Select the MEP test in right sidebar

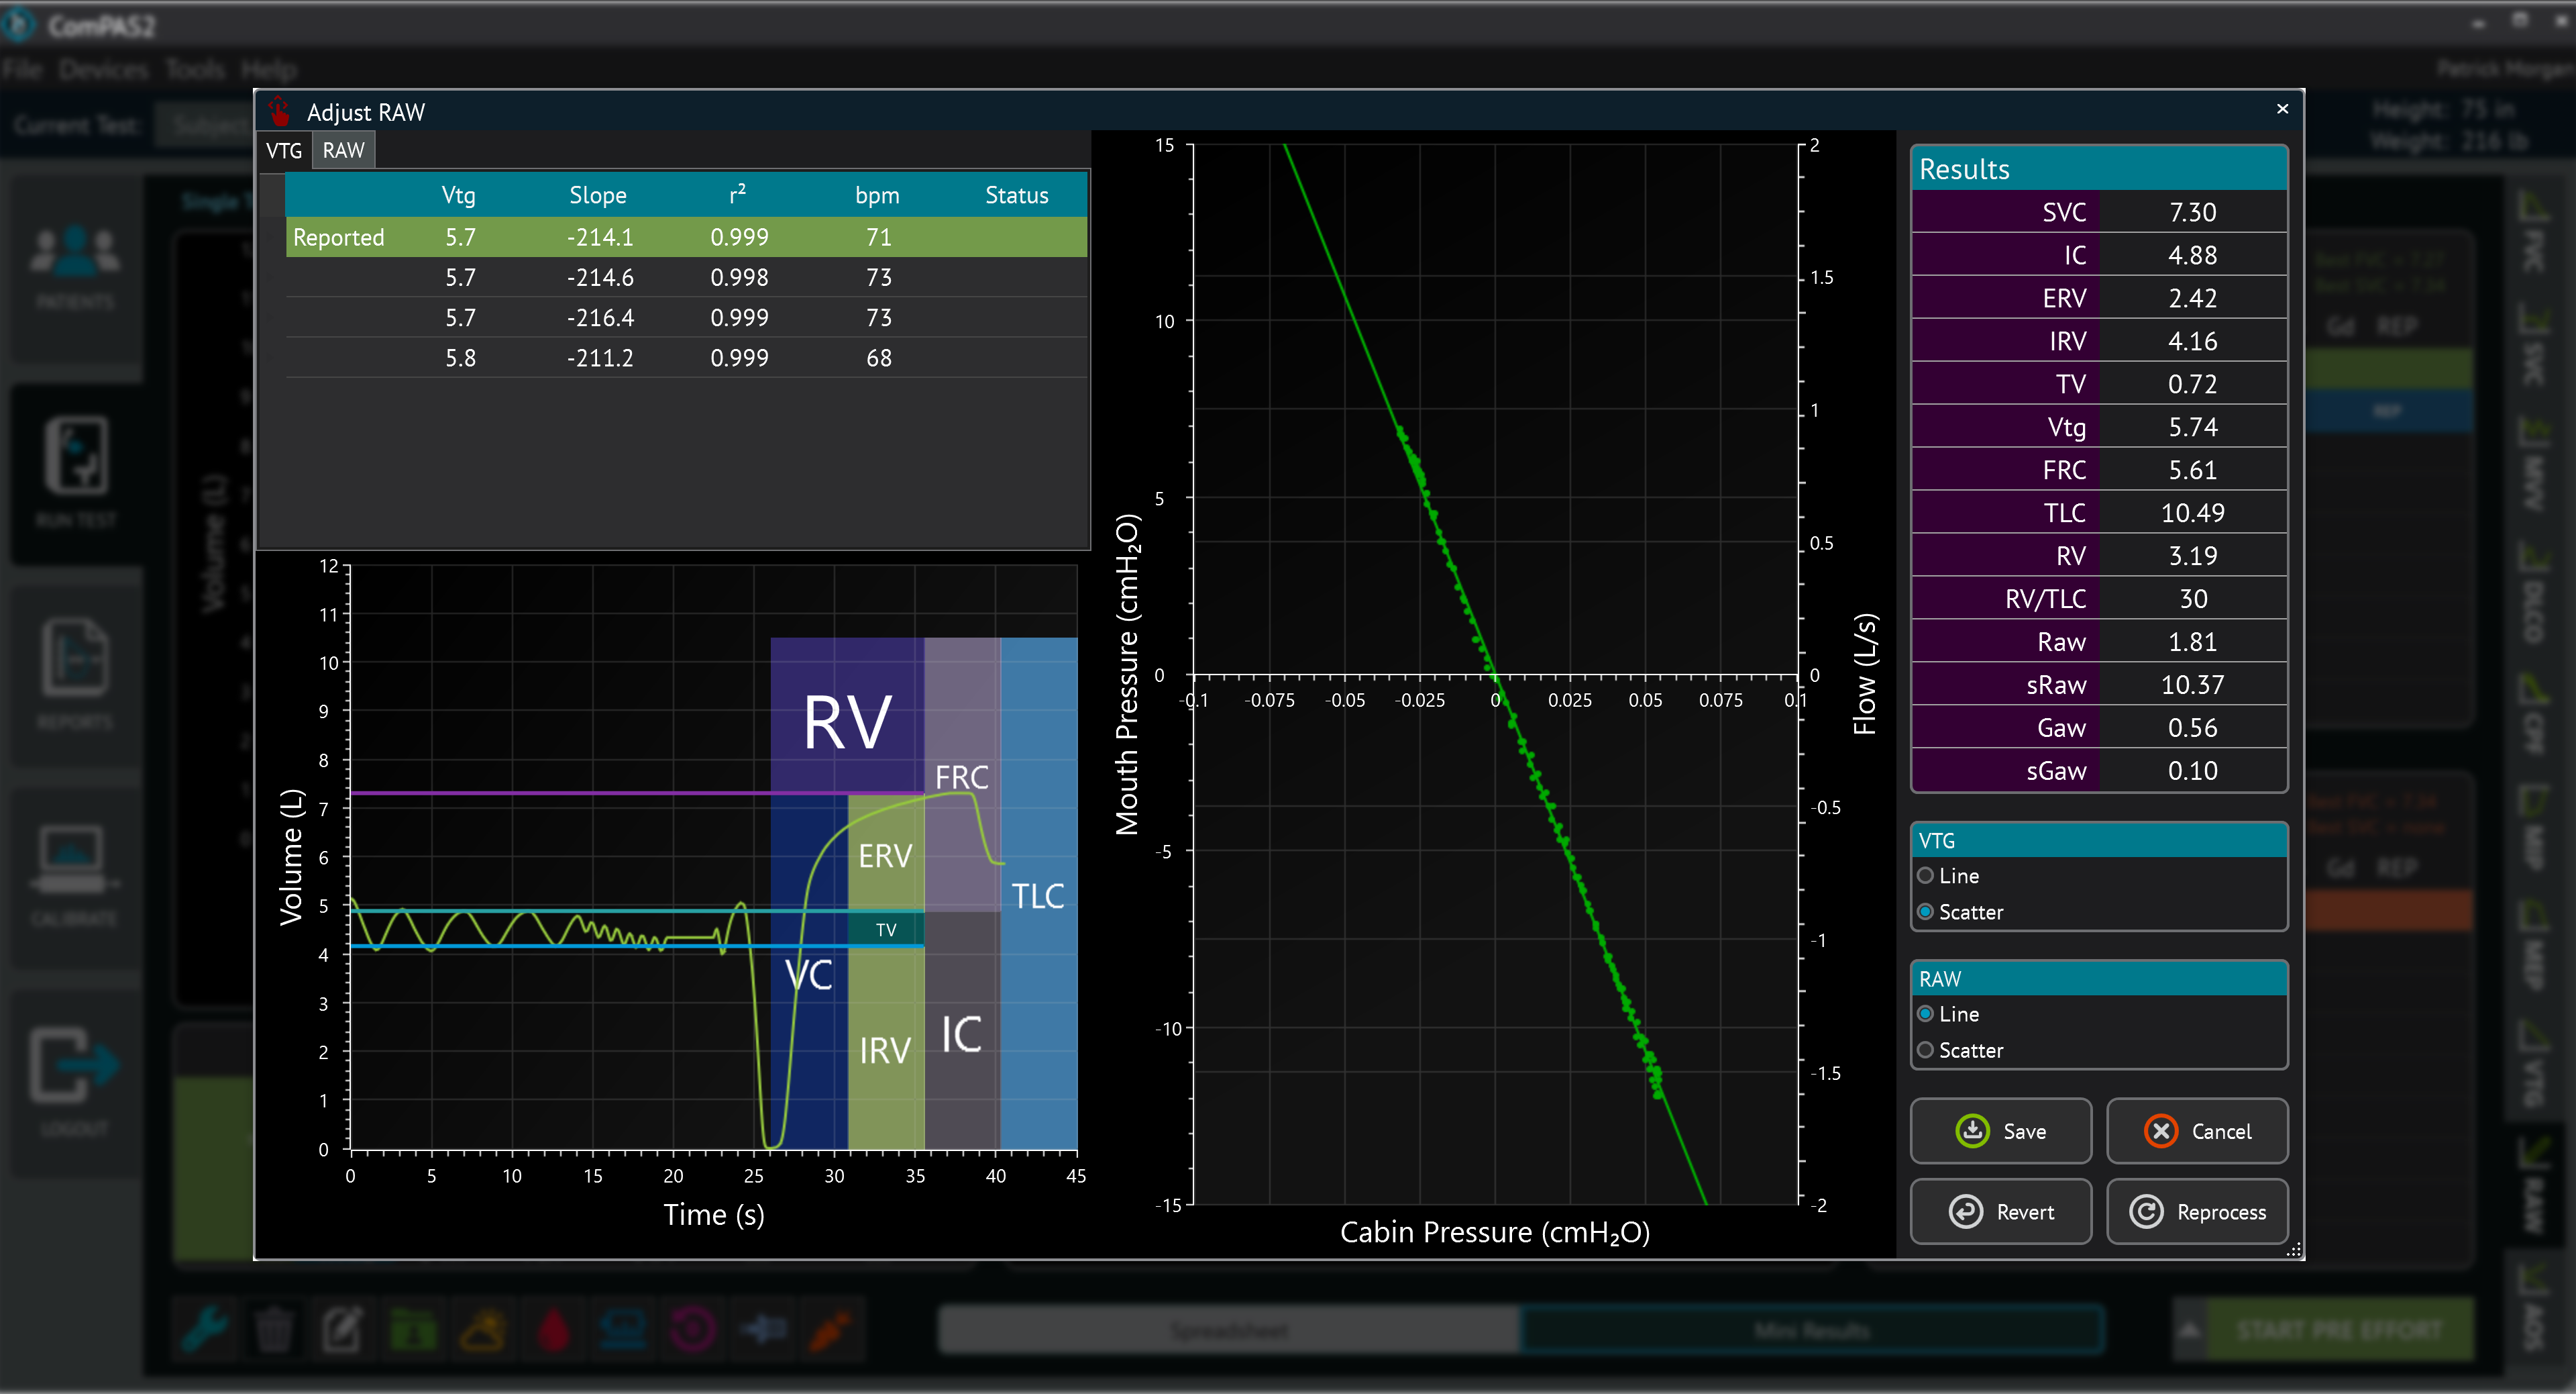(x=2534, y=946)
